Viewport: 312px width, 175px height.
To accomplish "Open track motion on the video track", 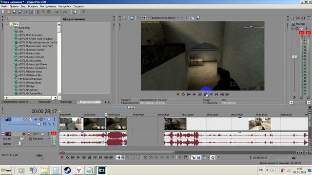I will (30, 119).
